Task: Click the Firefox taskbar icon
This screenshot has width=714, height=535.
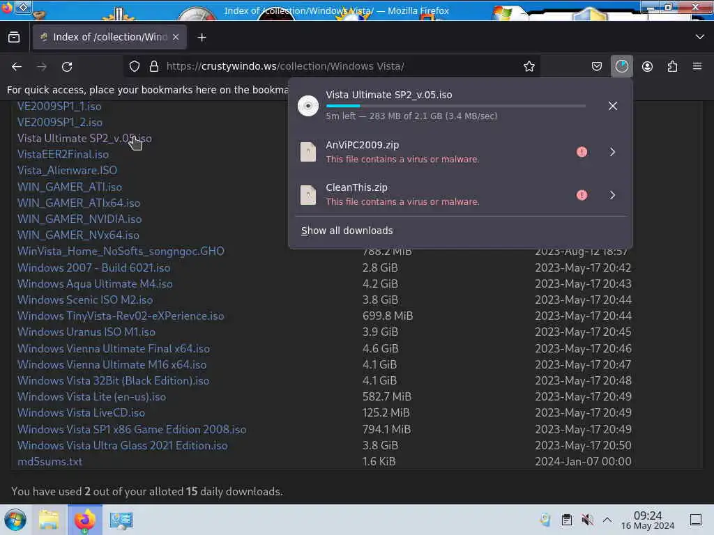Action: click(x=84, y=520)
